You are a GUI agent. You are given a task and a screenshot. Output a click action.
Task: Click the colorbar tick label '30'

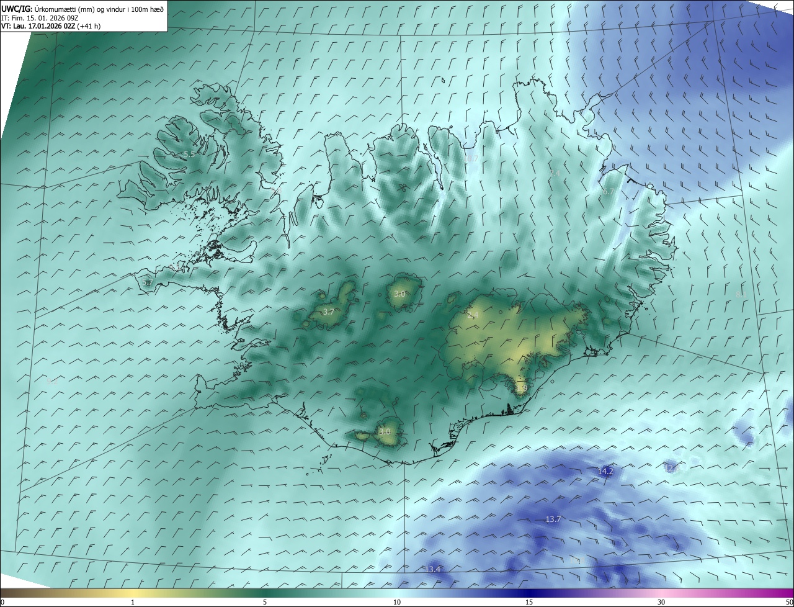pos(661,603)
